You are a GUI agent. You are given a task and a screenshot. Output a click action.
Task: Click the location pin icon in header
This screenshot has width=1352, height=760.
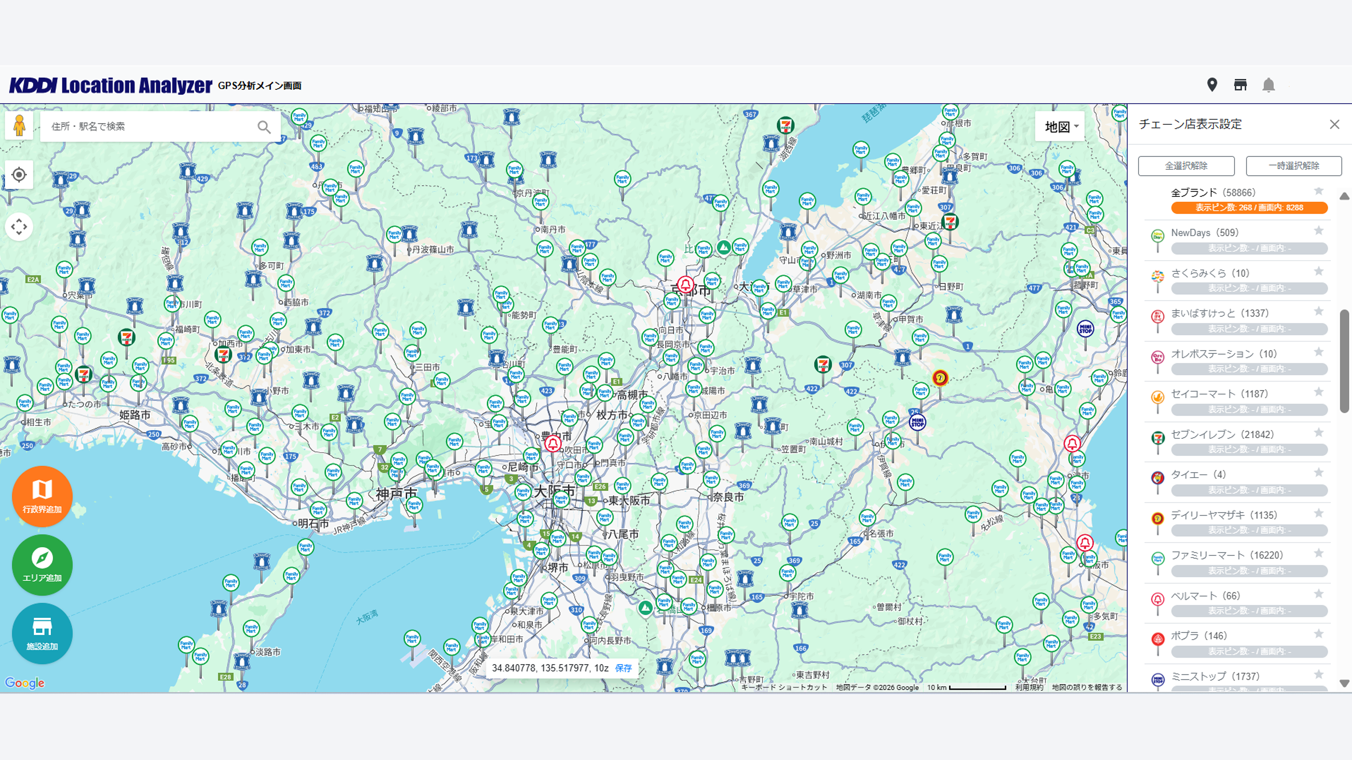pos(1212,85)
